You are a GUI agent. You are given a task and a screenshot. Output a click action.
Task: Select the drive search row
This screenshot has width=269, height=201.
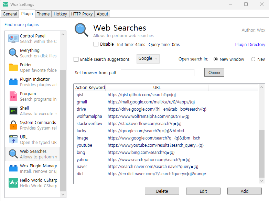pyautogui.click(x=166, y=109)
